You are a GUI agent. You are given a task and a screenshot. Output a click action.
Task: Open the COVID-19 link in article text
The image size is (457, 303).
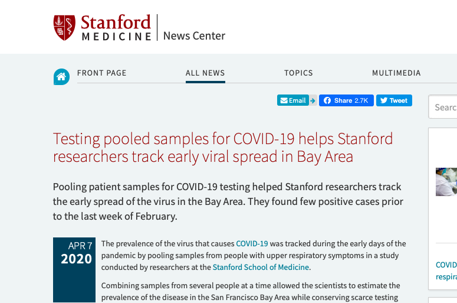[x=252, y=243]
